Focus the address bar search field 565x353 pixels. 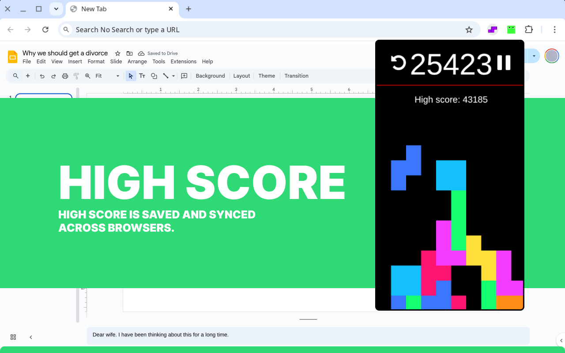(268, 30)
